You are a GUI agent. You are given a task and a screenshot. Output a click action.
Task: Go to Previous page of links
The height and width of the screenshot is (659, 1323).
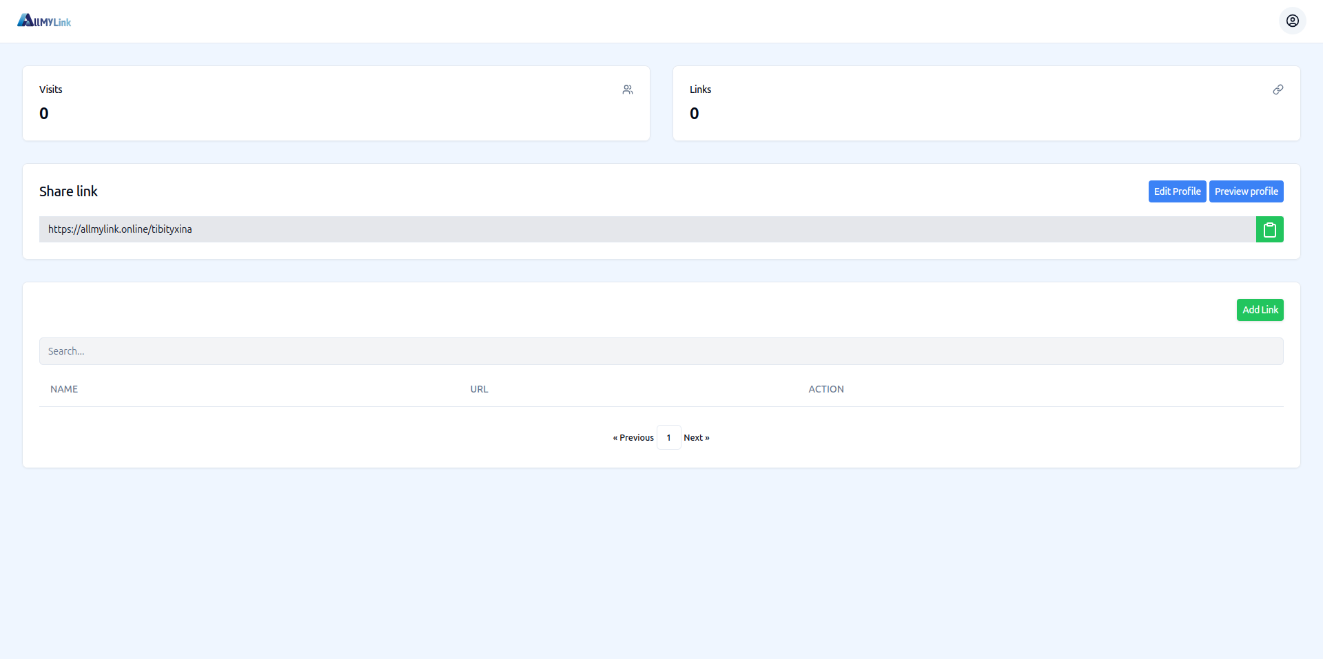click(633, 438)
